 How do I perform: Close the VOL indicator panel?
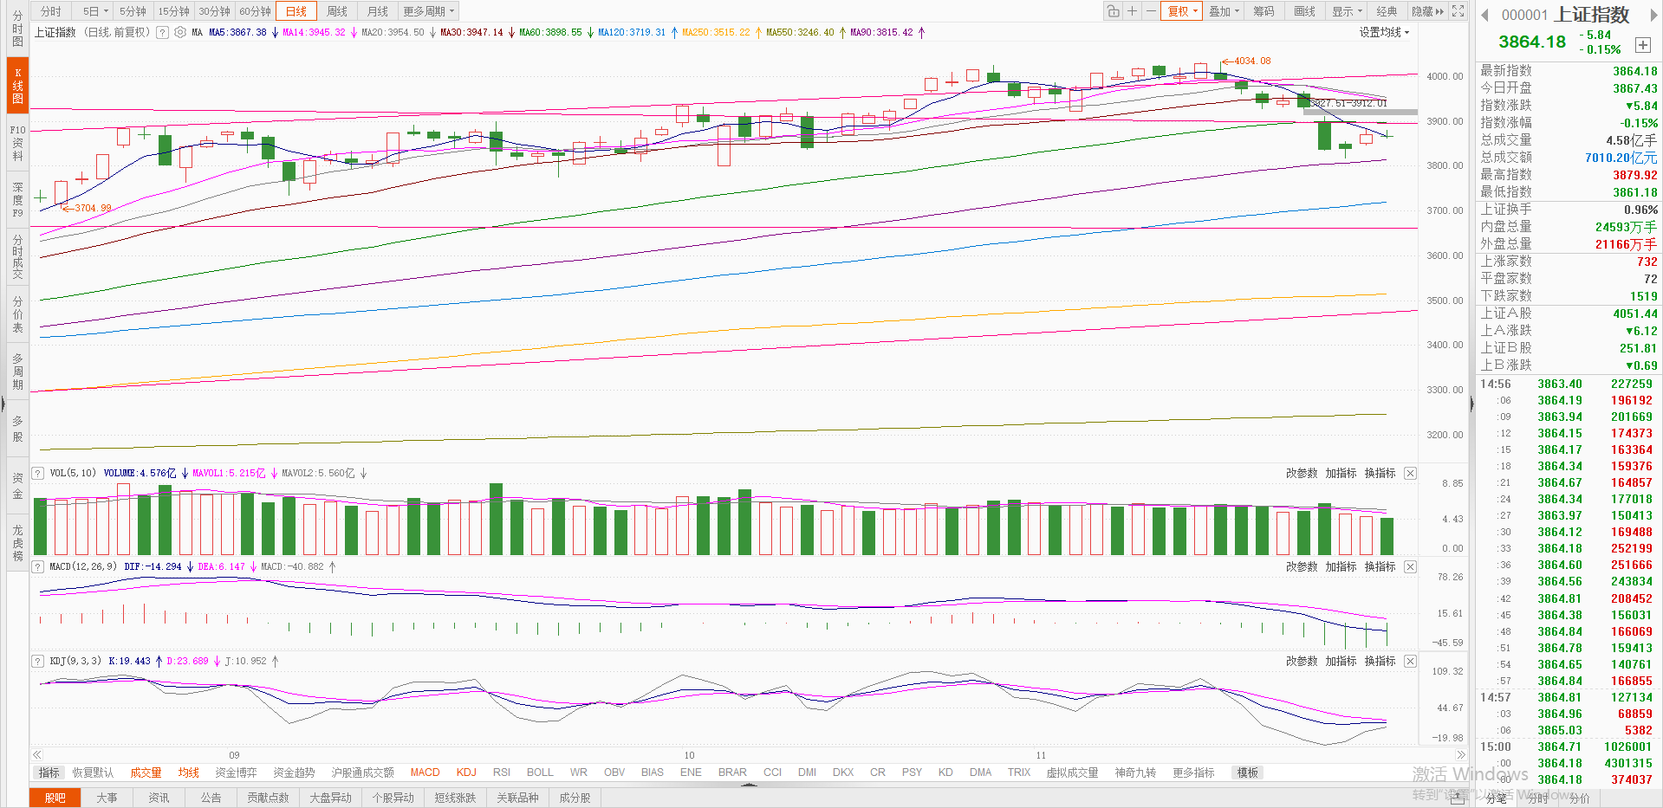(x=1410, y=473)
